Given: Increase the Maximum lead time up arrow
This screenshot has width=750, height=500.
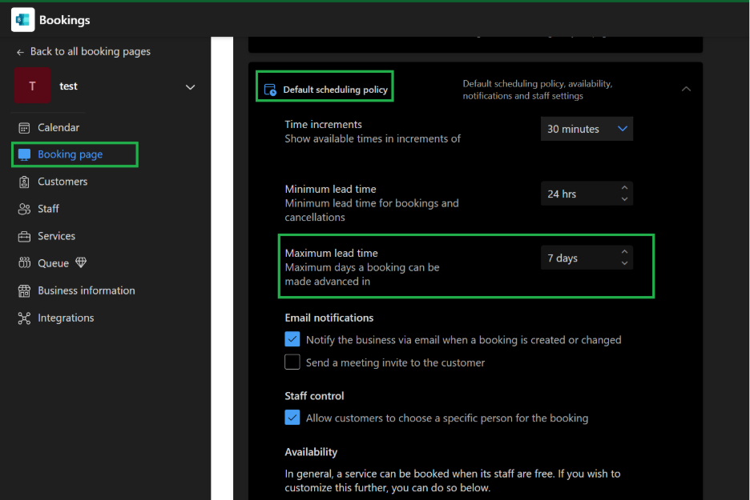Looking at the screenshot, I should pyautogui.click(x=624, y=252).
